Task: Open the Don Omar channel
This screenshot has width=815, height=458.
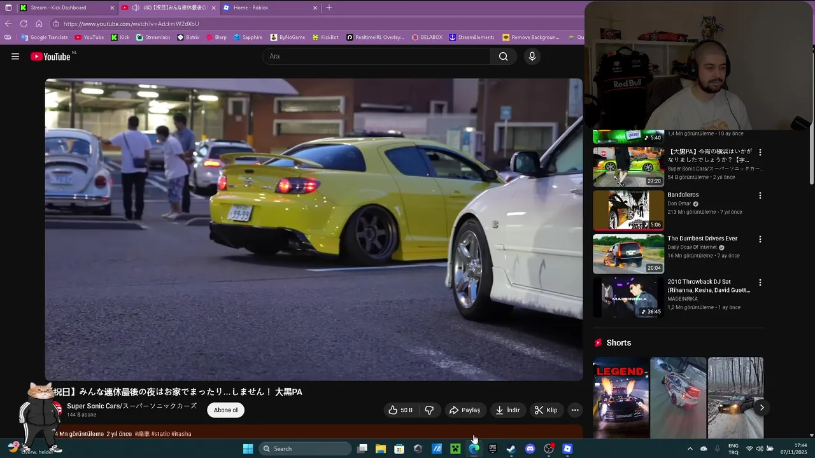Action: (x=679, y=204)
